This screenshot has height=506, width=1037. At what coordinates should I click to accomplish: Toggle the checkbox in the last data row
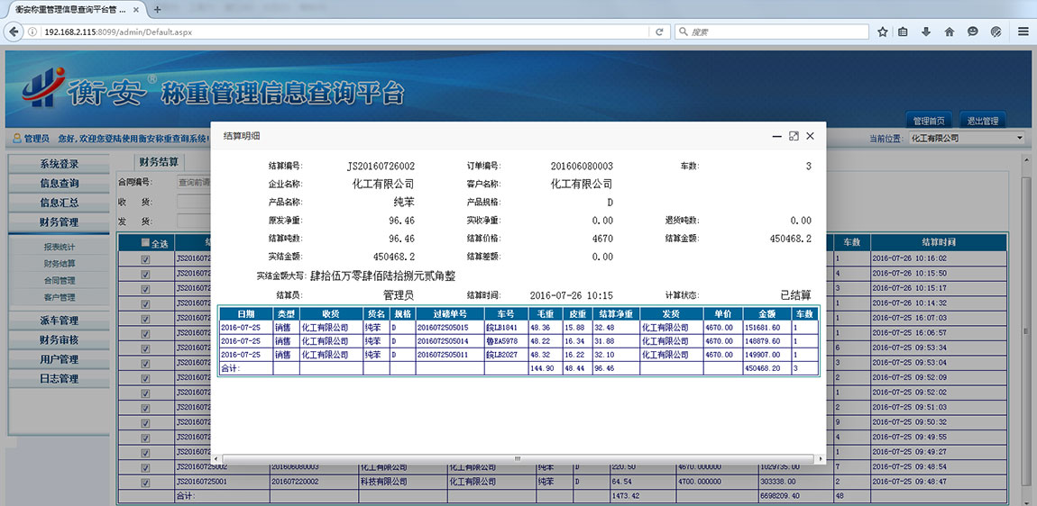click(x=145, y=482)
